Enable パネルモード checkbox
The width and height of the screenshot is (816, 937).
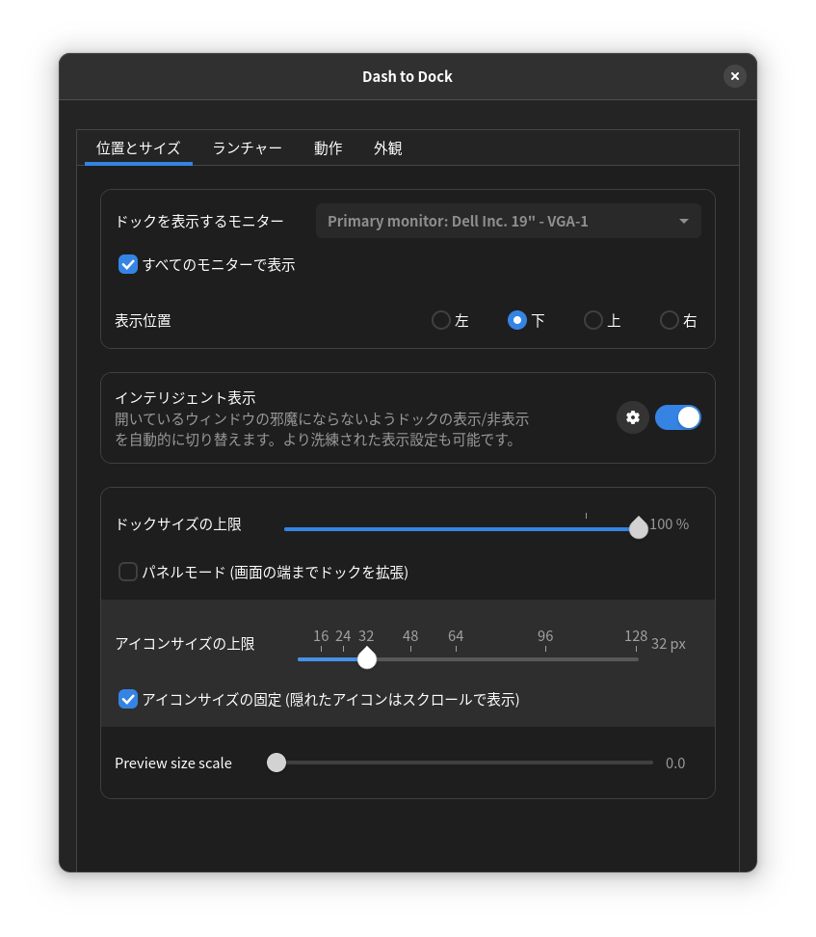click(128, 572)
